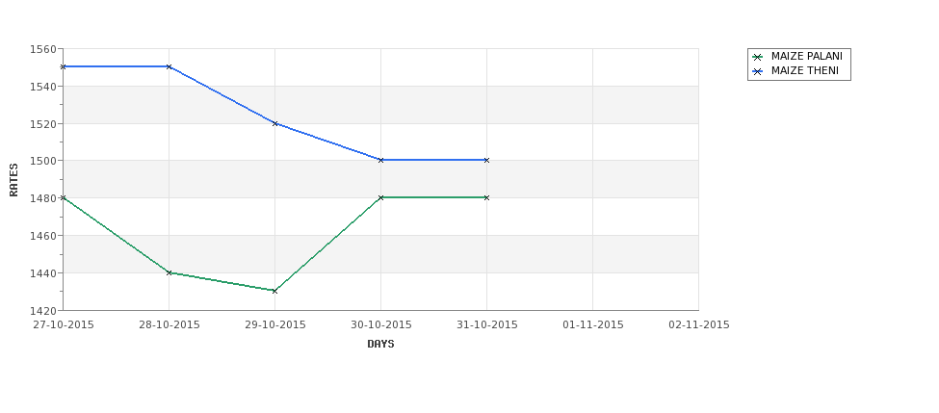The width and height of the screenshot is (939, 413).
Task: Select the MAIZE THENI legend label
Action: click(x=805, y=70)
